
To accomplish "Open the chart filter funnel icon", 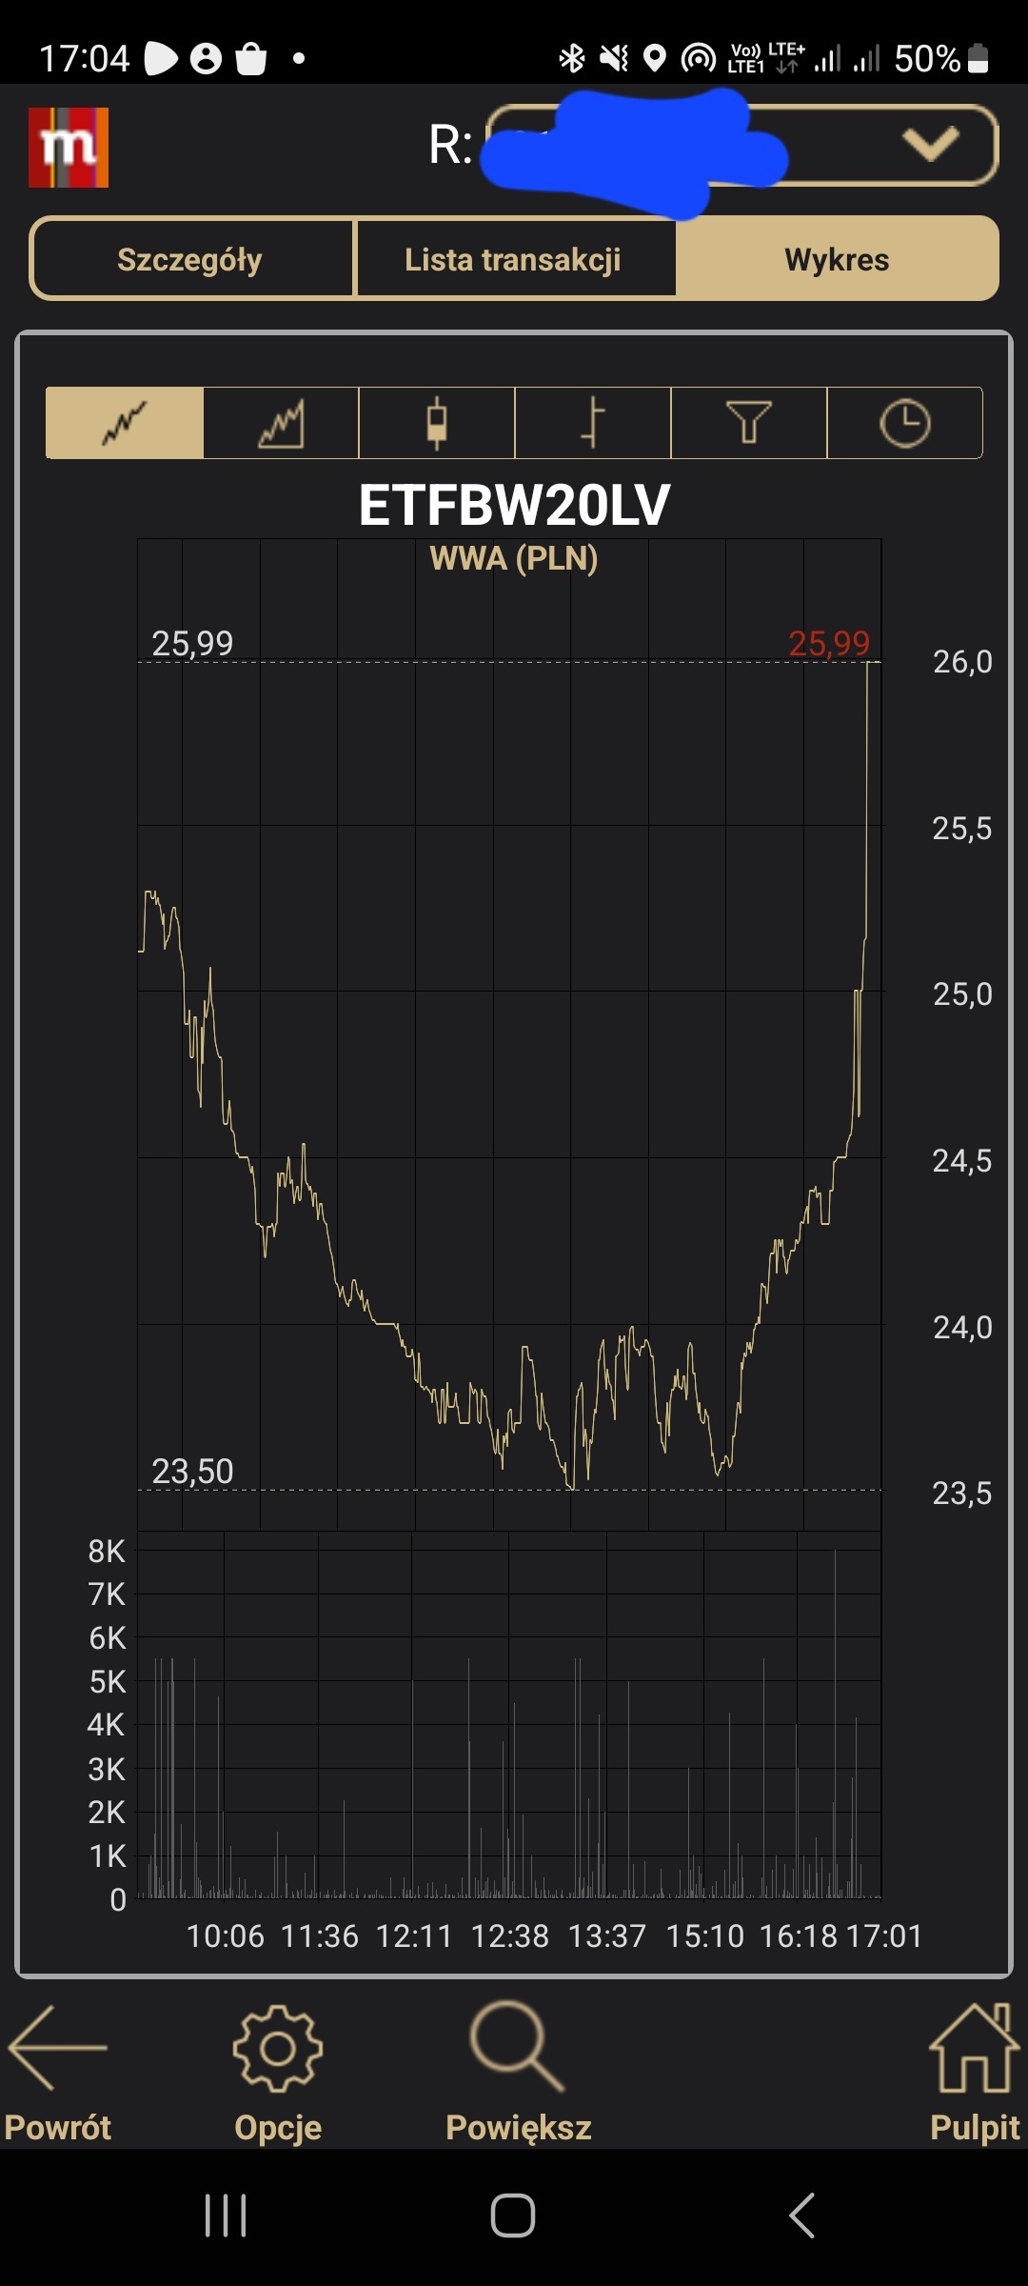I will point(749,423).
